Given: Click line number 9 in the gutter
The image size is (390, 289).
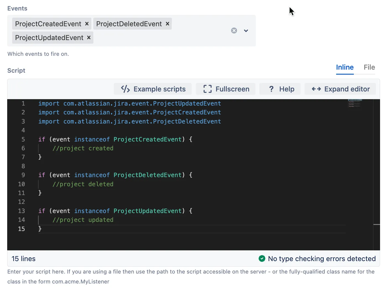Looking at the screenshot, I should click(23, 175).
